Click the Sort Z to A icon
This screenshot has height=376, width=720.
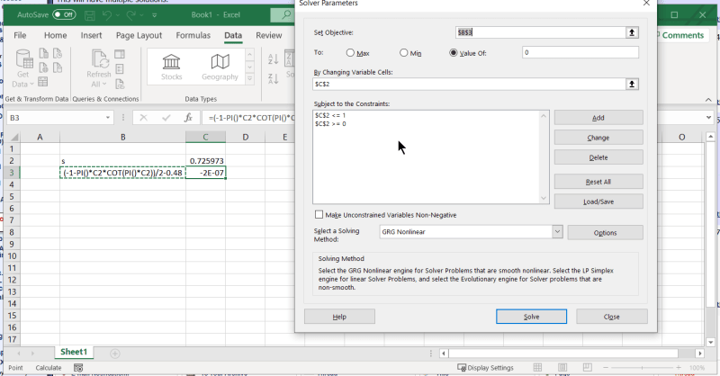274,78
